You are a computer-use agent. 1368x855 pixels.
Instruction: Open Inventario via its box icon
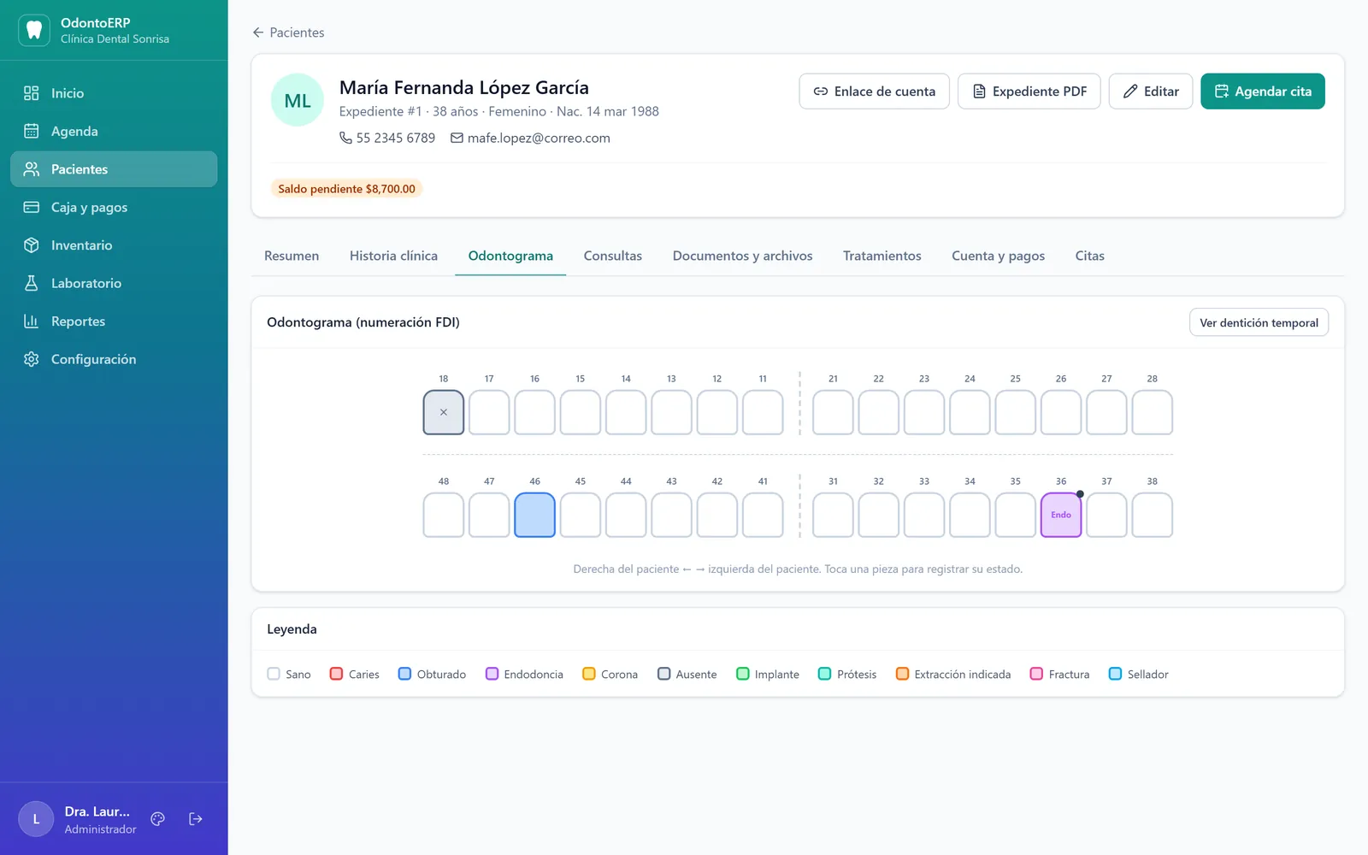click(32, 245)
